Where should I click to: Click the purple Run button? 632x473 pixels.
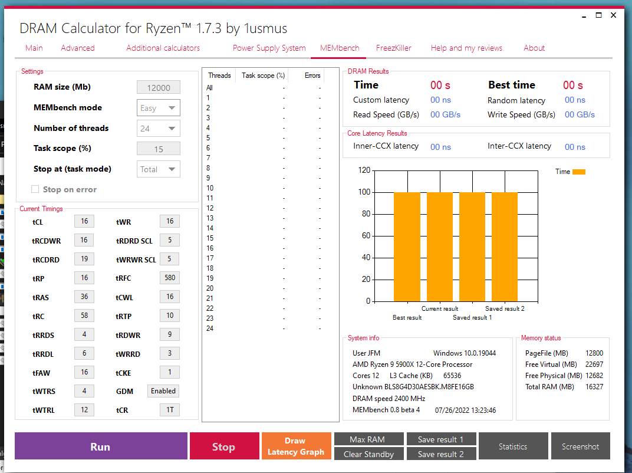point(101,446)
